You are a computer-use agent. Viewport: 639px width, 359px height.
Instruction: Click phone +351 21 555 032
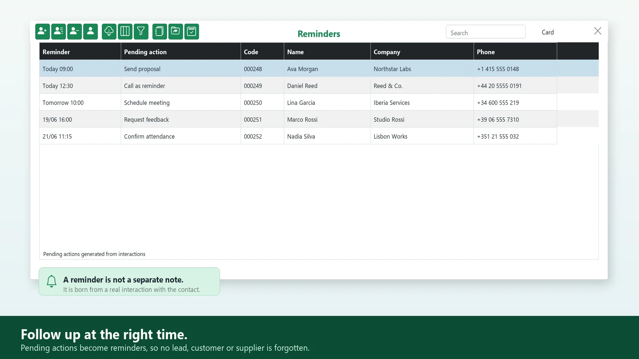(515, 136)
